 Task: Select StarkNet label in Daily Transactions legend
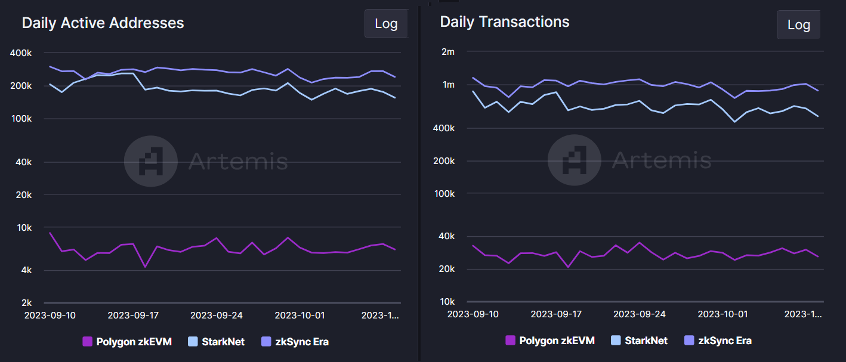[646, 341]
